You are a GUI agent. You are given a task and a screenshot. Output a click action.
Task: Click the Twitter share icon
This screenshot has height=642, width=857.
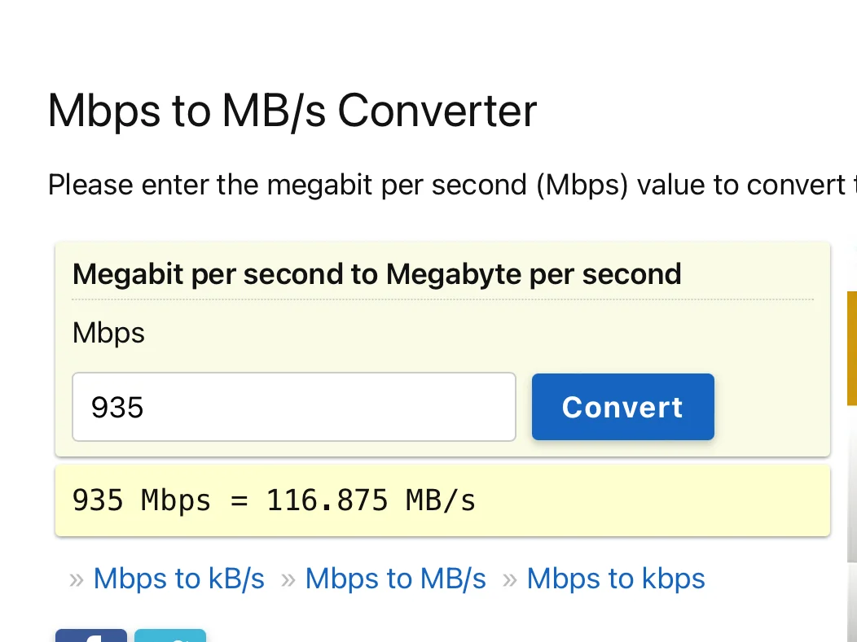tap(169, 635)
